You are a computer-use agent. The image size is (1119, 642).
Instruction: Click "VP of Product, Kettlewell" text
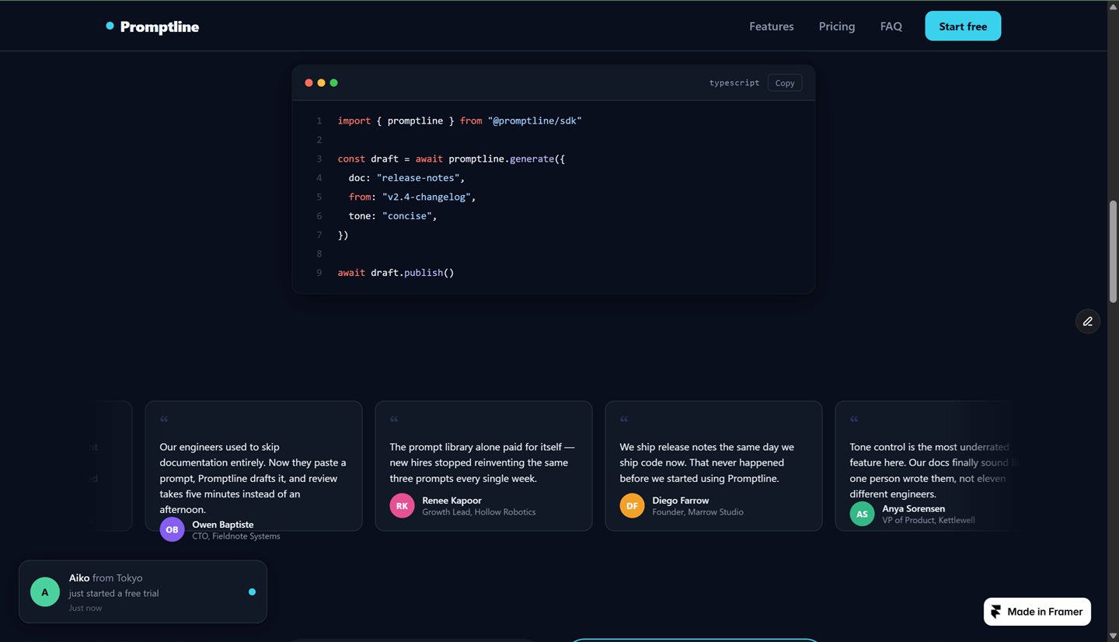pyautogui.click(x=929, y=521)
